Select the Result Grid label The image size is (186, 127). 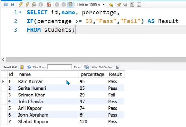(x=10, y=67)
